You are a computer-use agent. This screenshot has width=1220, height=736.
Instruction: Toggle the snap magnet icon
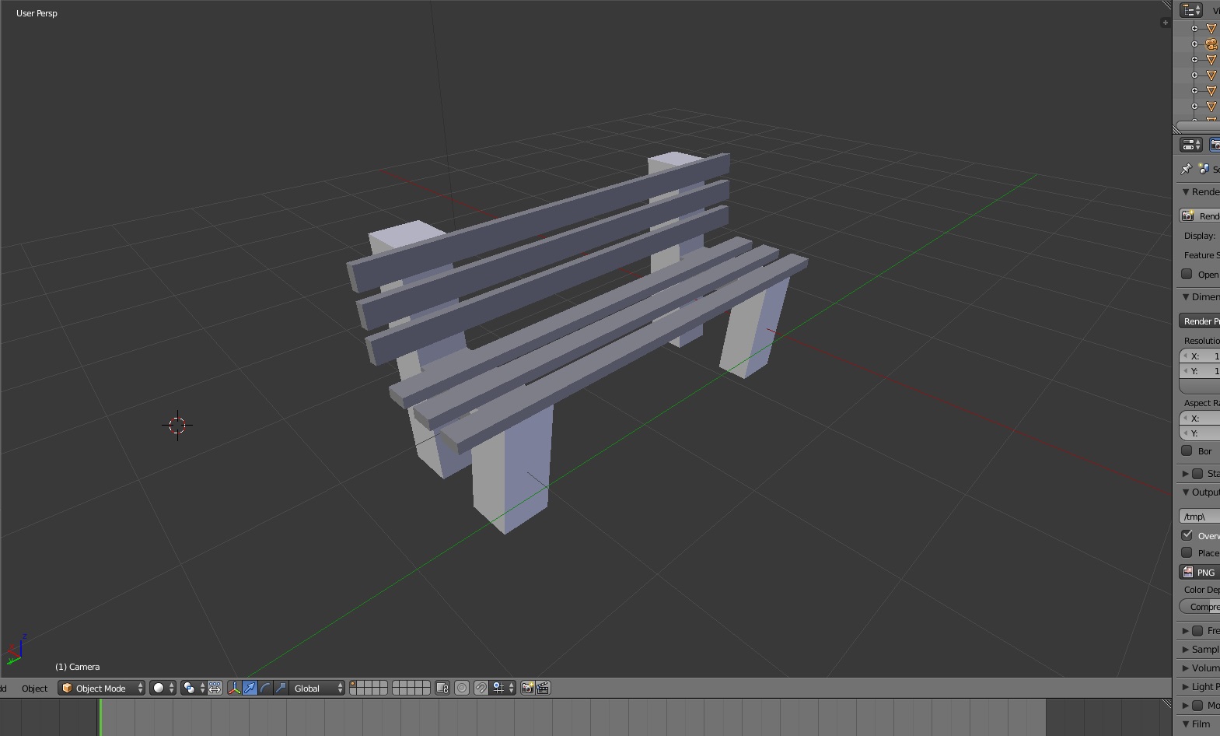481,688
